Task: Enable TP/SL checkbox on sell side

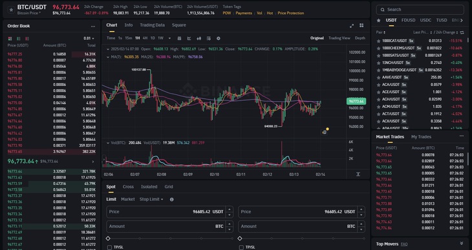Action: (x=241, y=247)
